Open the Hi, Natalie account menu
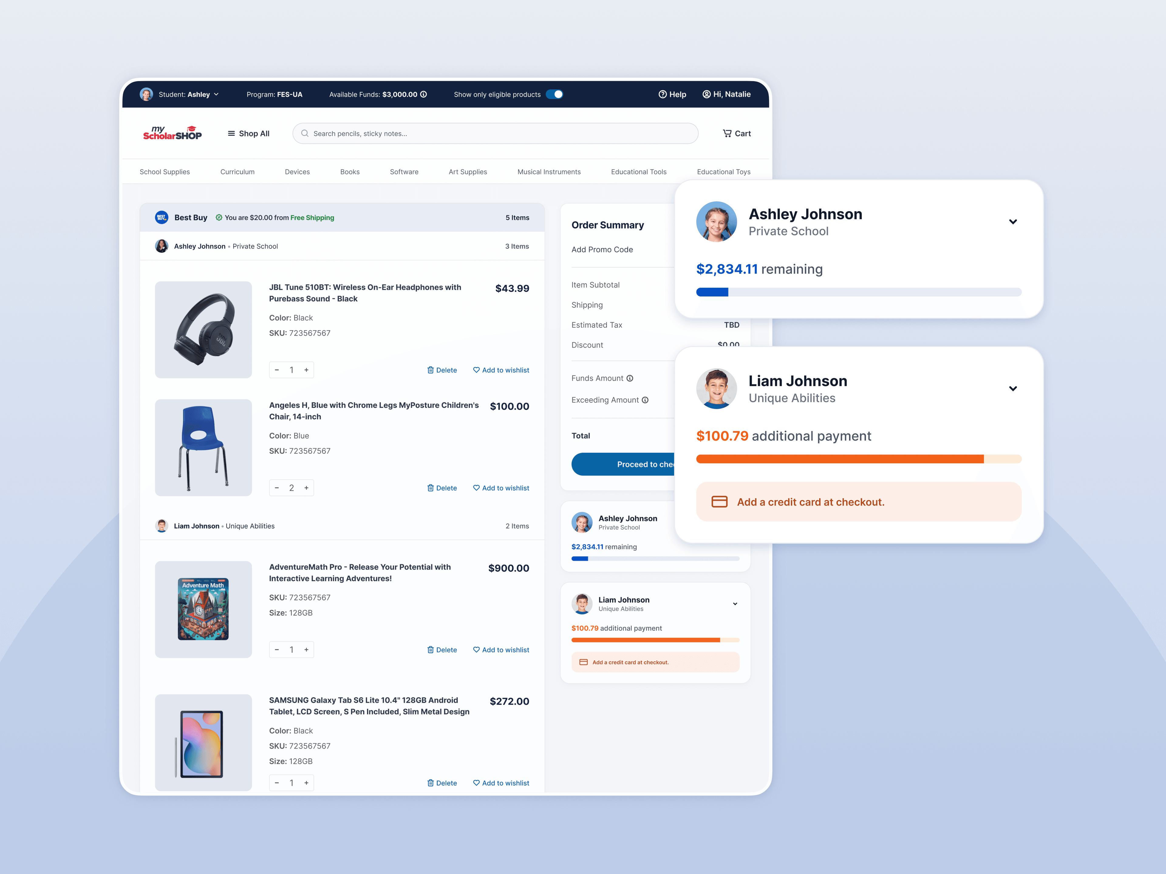Screen dimensions: 1166x874 [726, 94]
